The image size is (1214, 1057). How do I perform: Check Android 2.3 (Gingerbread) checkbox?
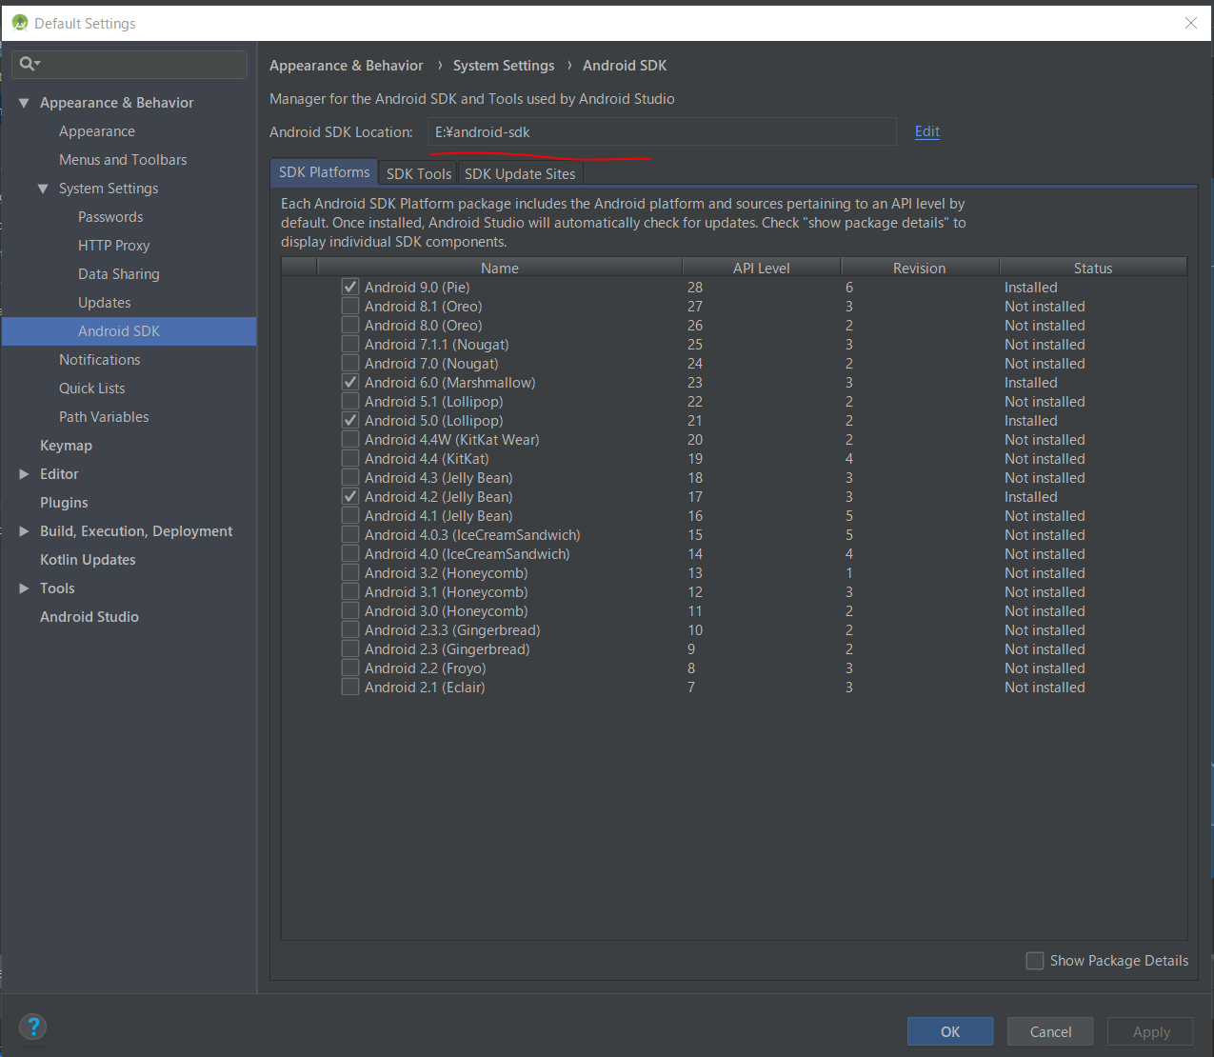pyautogui.click(x=350, y=649)
